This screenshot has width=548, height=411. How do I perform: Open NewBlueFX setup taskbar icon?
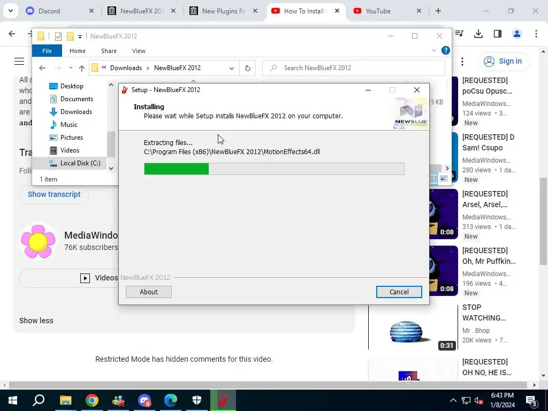(223, 400)
